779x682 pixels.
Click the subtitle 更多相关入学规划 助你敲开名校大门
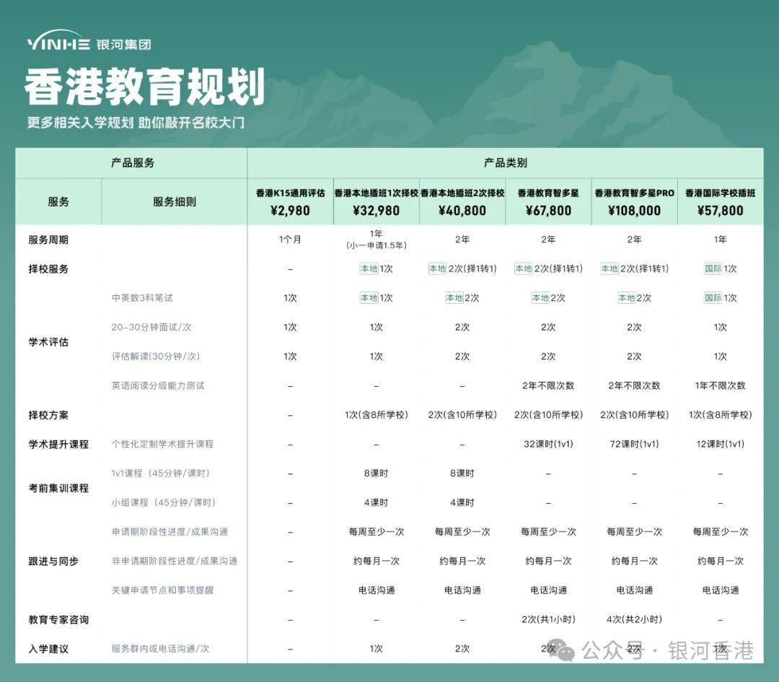click(136, 122)
